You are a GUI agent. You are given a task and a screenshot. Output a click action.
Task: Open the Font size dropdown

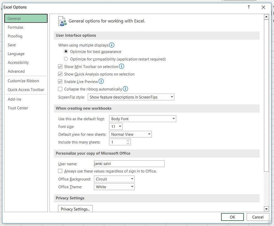[116, 126]
